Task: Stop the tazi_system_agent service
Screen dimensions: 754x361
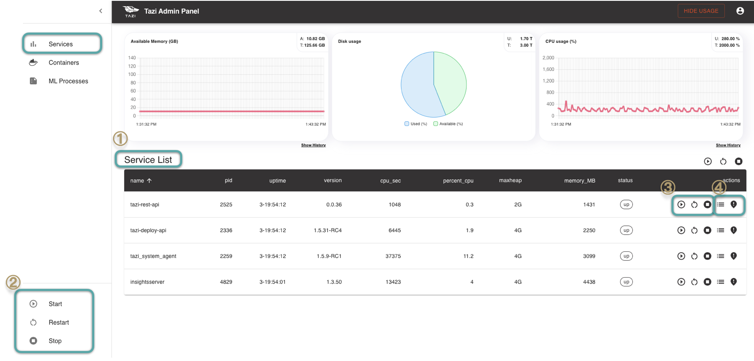Action: pos(707,256)
